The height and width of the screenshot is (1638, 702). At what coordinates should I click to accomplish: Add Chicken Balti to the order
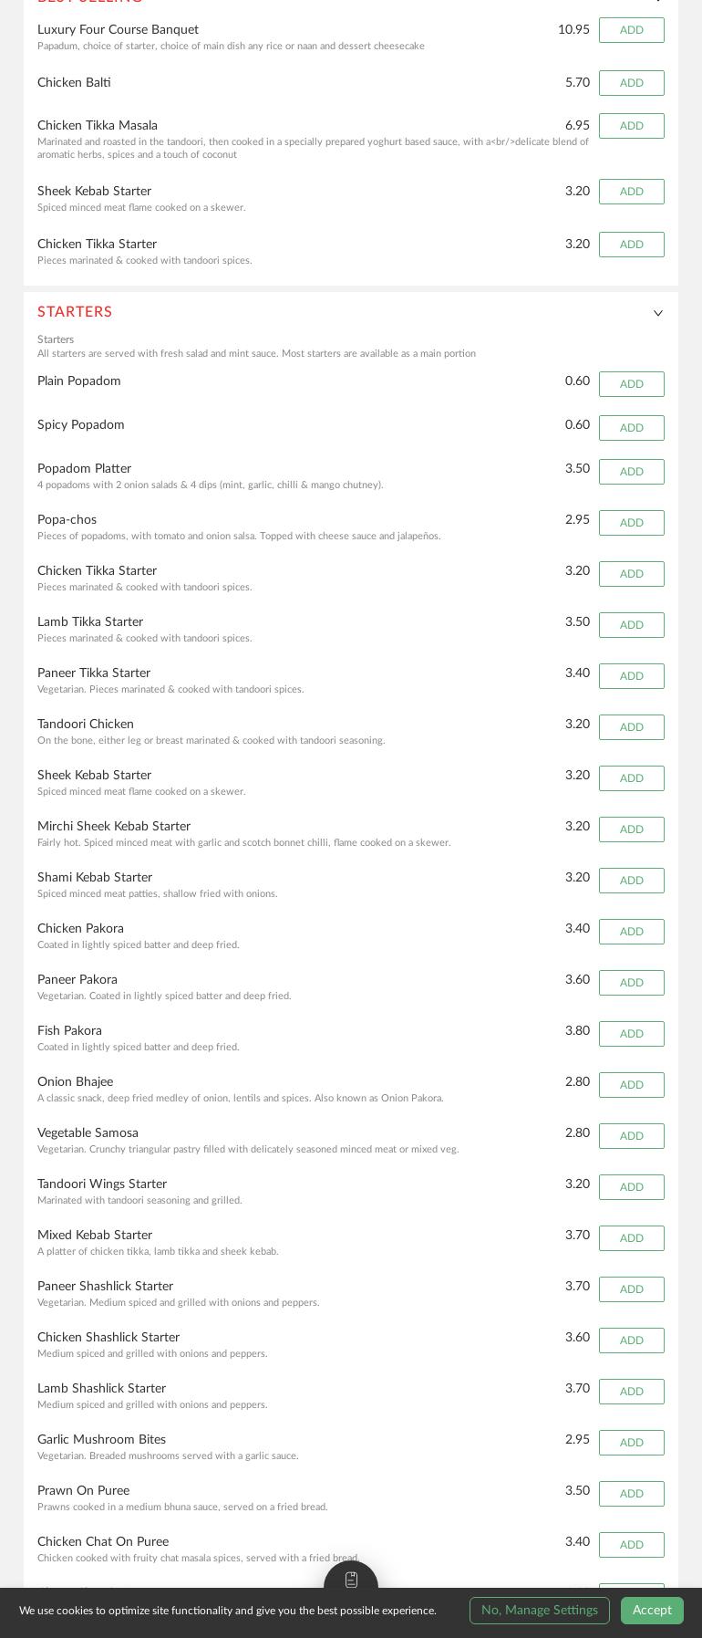coord(631,83)
